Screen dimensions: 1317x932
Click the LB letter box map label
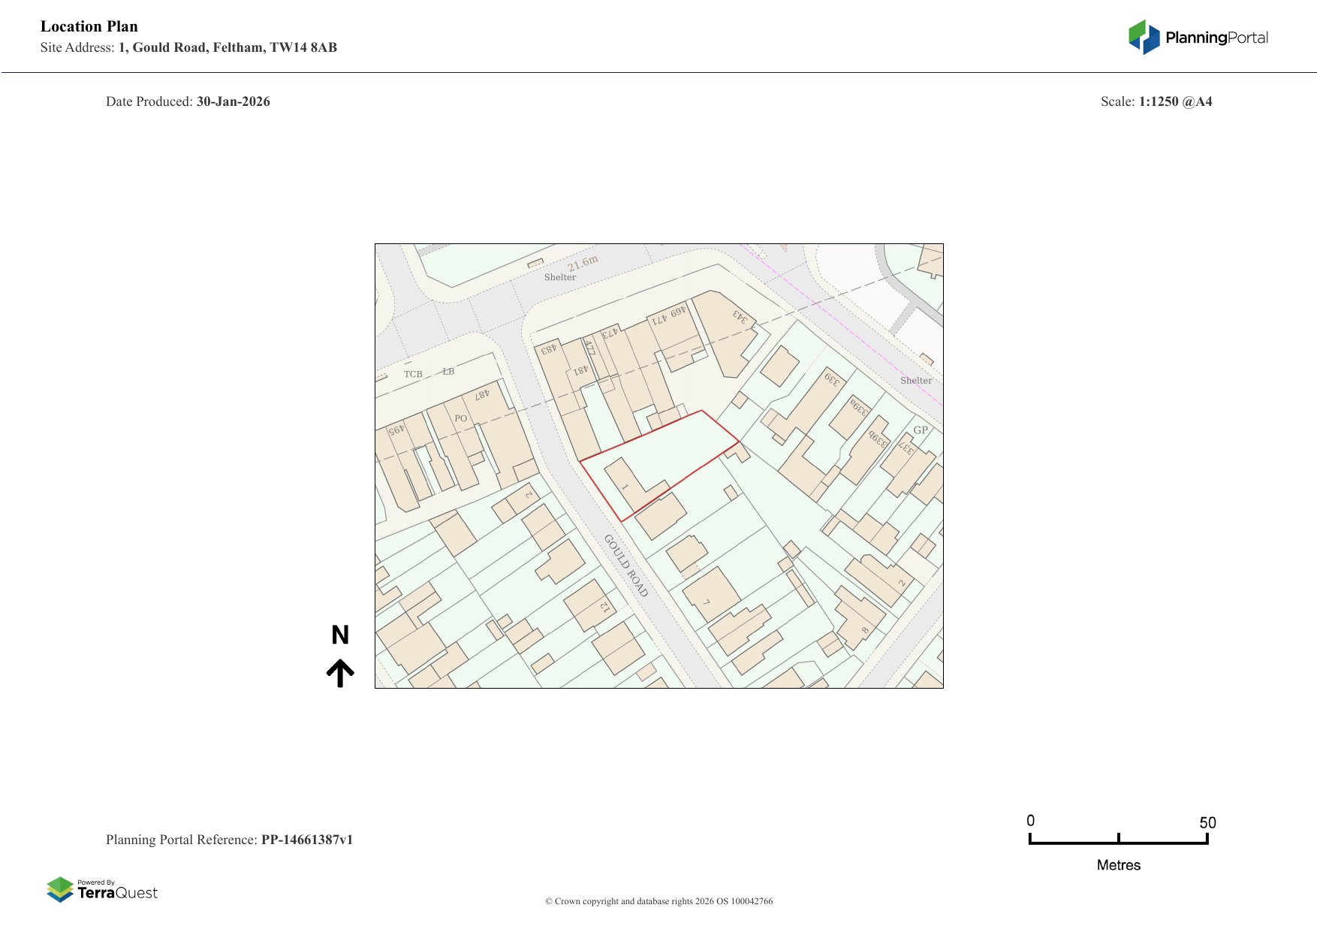pos(448,372)
